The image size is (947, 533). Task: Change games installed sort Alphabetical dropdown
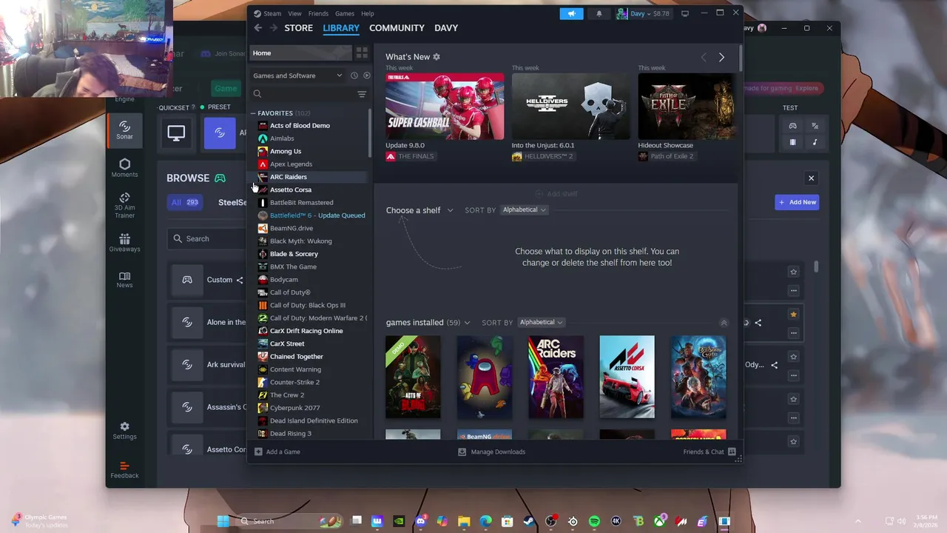pos(541,322)
